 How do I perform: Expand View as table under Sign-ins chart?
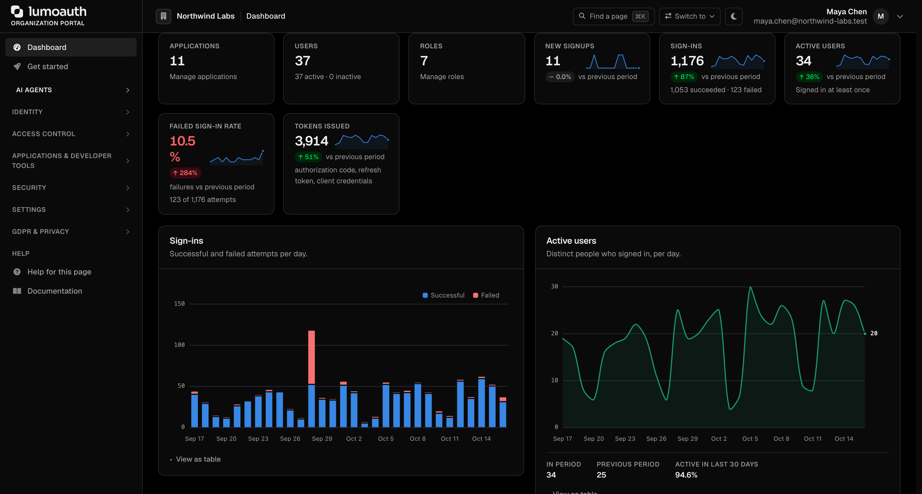tap(195, 459)
